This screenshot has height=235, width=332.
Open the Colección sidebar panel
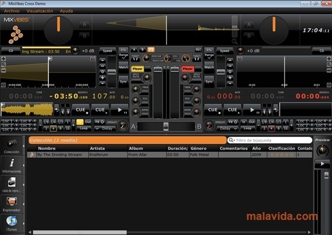[x=11, y=145]
